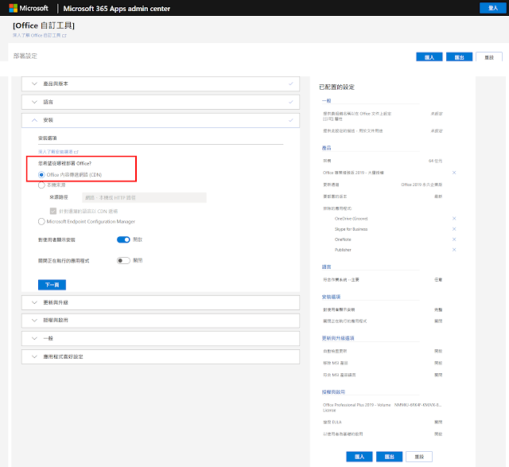Remove OneDrive (Groove) from excluded apps
509x467 pixels.
454,219
